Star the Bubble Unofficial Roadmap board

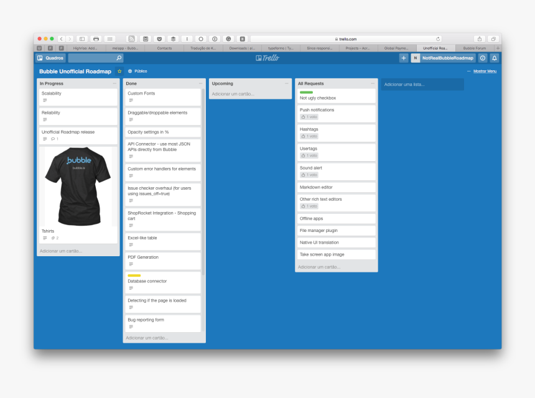point(119,72)
